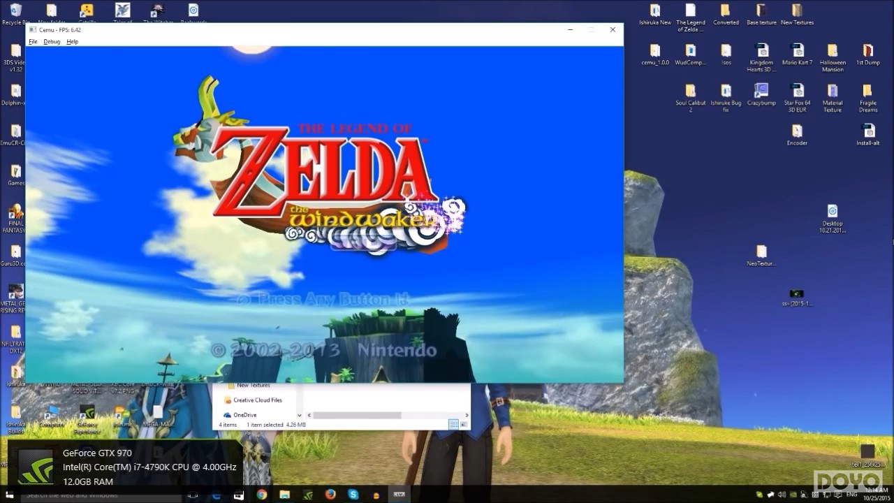Screen dimensions: 894x503
Task: Open the File menu in Cemu
Action: point(32,42)
